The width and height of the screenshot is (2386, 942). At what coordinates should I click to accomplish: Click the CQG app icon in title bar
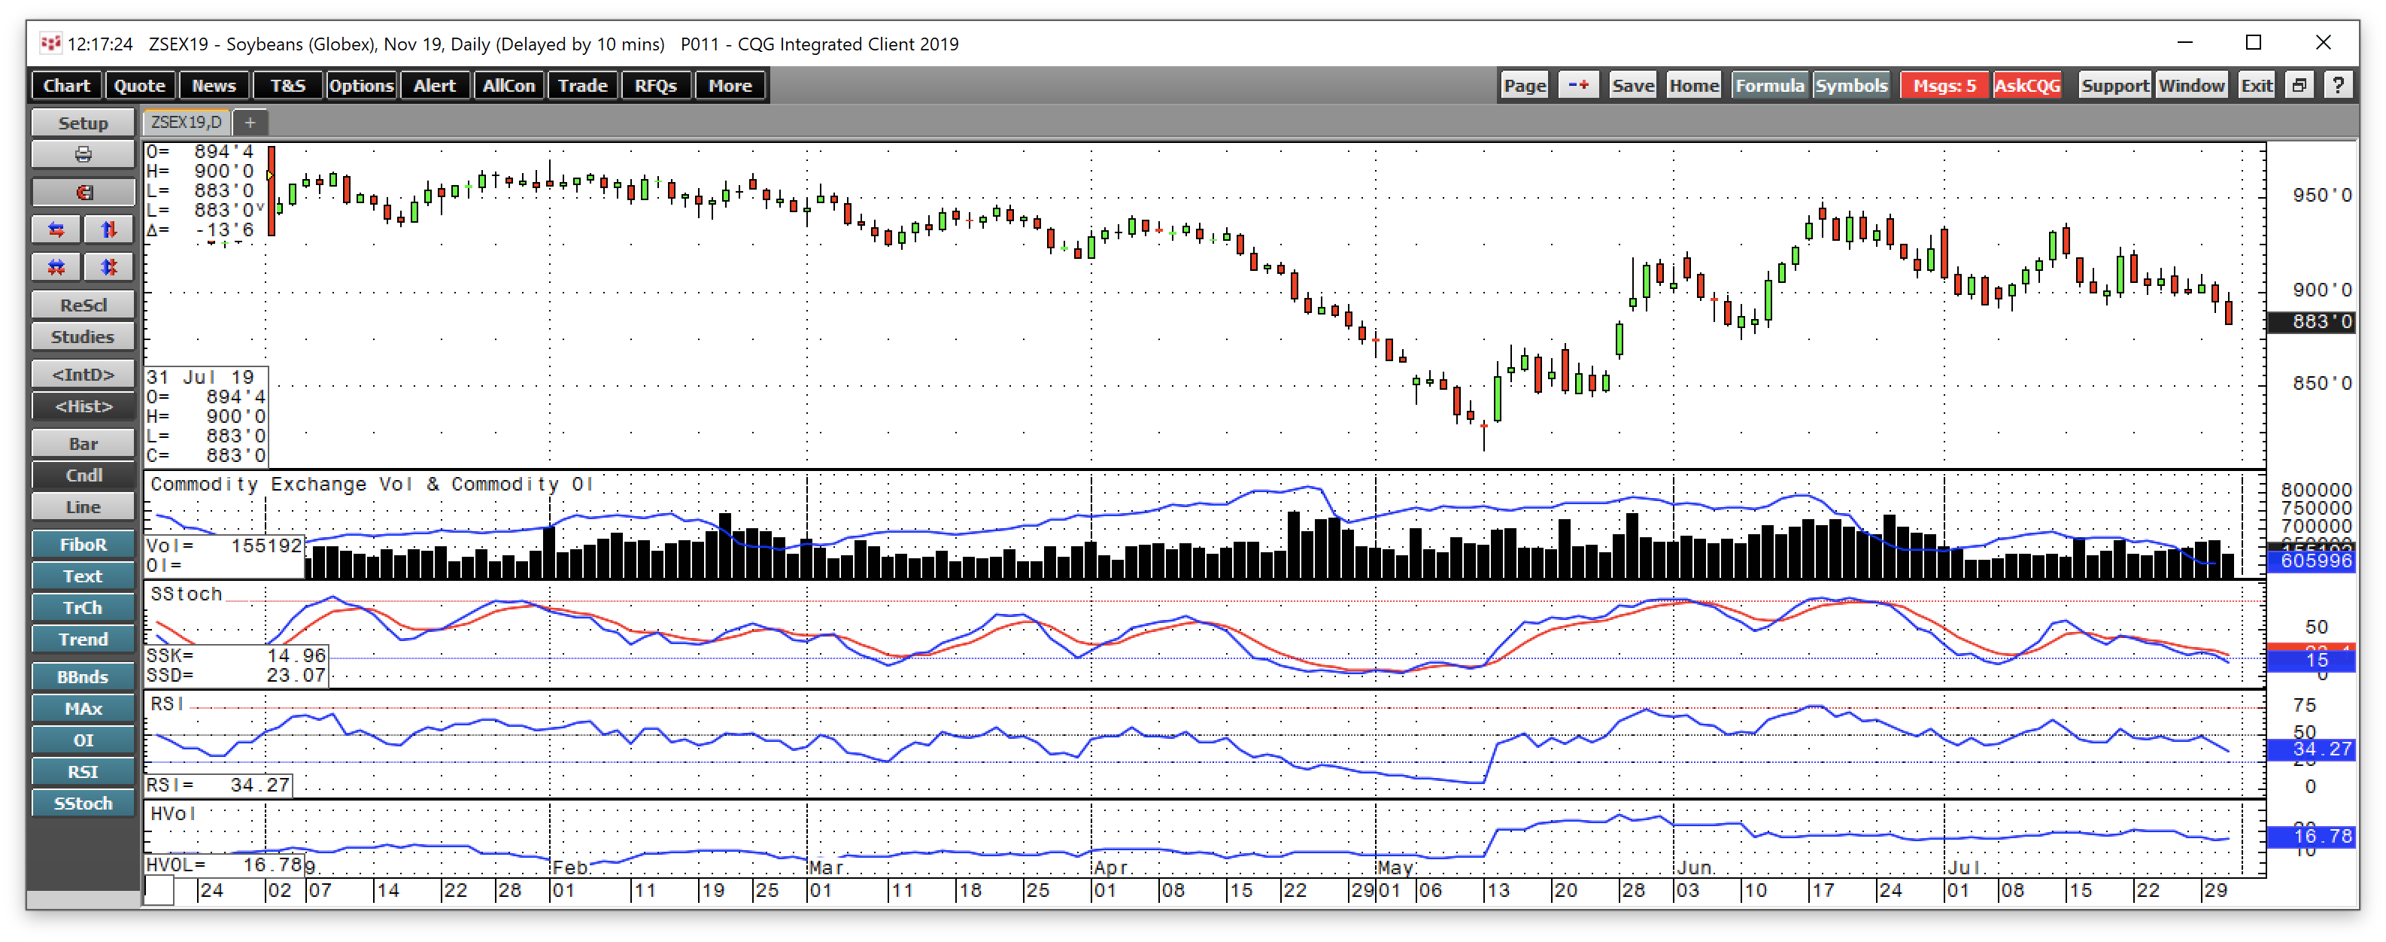50,44
